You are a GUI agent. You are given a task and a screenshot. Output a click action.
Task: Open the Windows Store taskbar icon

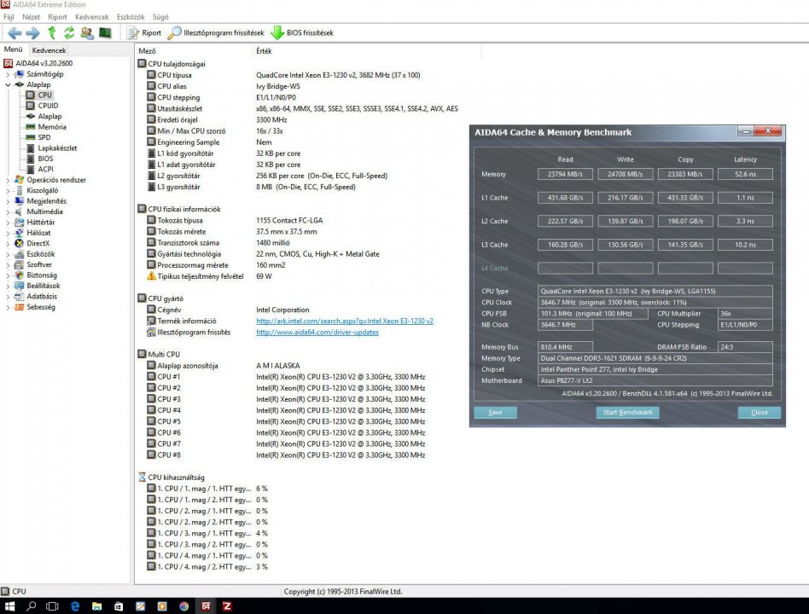[118, 606]
